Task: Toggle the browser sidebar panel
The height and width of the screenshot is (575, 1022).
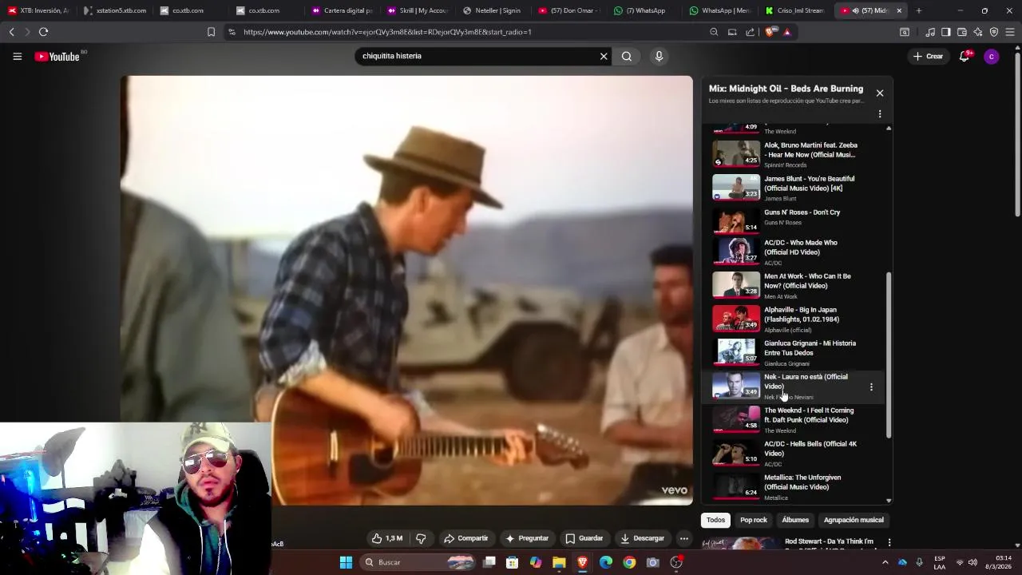Action: tap(946, 32)
